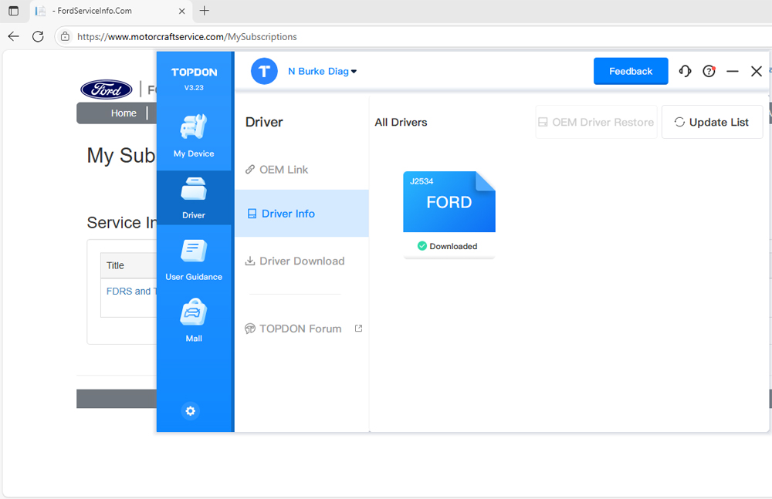Open TOPDON Forum external link
Screen dimensions: 772x499
click(x=301, y=329)
